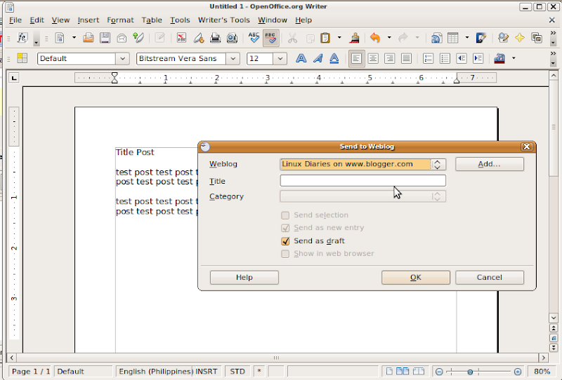The width and height of the screenshot is (562, 380).
Task: Expand the font name dropdown
Action: coord(233,59)
